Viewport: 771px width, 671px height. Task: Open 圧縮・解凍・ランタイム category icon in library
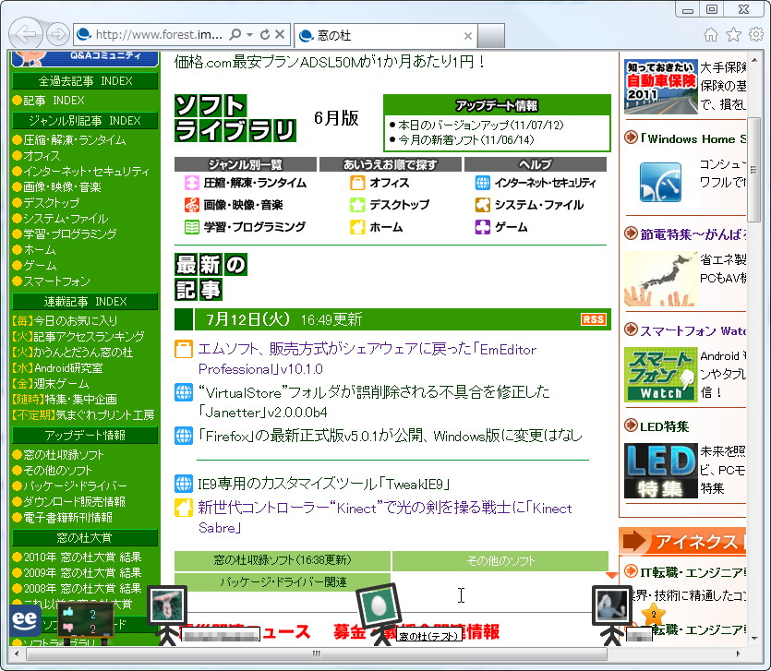coord(191,183)
